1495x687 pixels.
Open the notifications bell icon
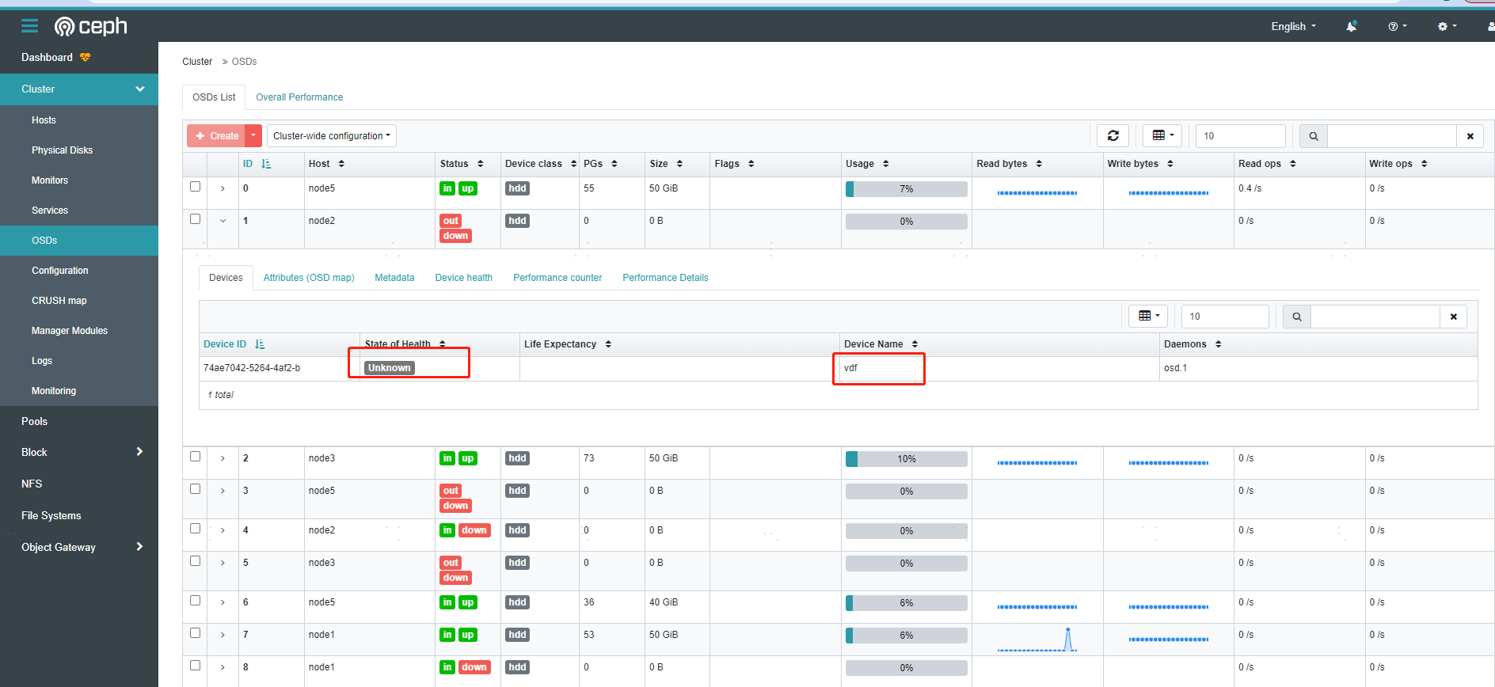[1351, 26]
